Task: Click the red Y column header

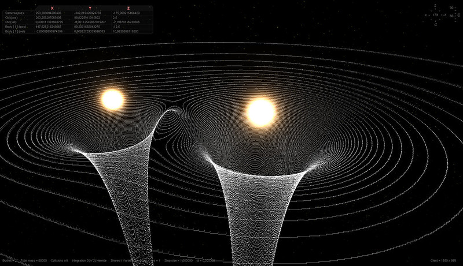Action: click(90, 8)
